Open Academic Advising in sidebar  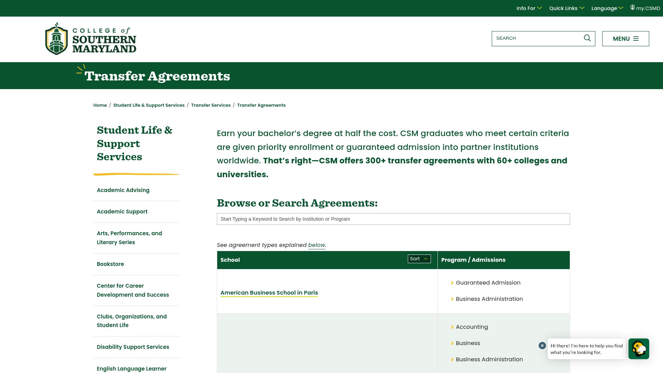tap(123, 190)
